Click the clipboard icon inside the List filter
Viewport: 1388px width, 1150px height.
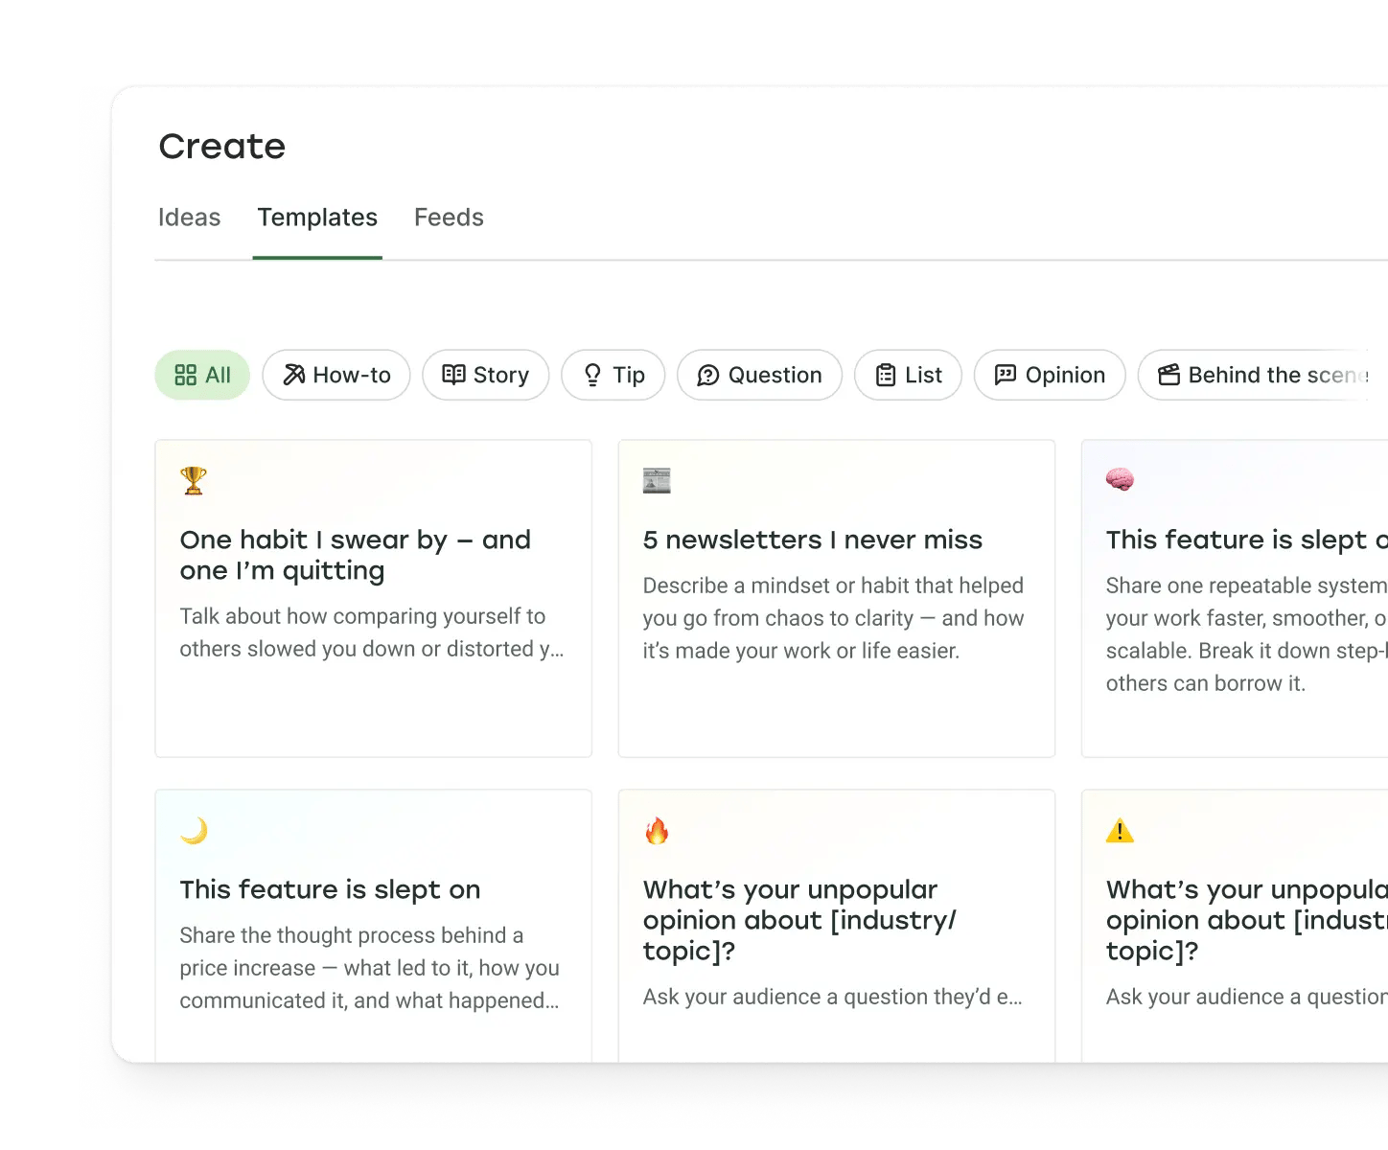[x=885, y=375]
